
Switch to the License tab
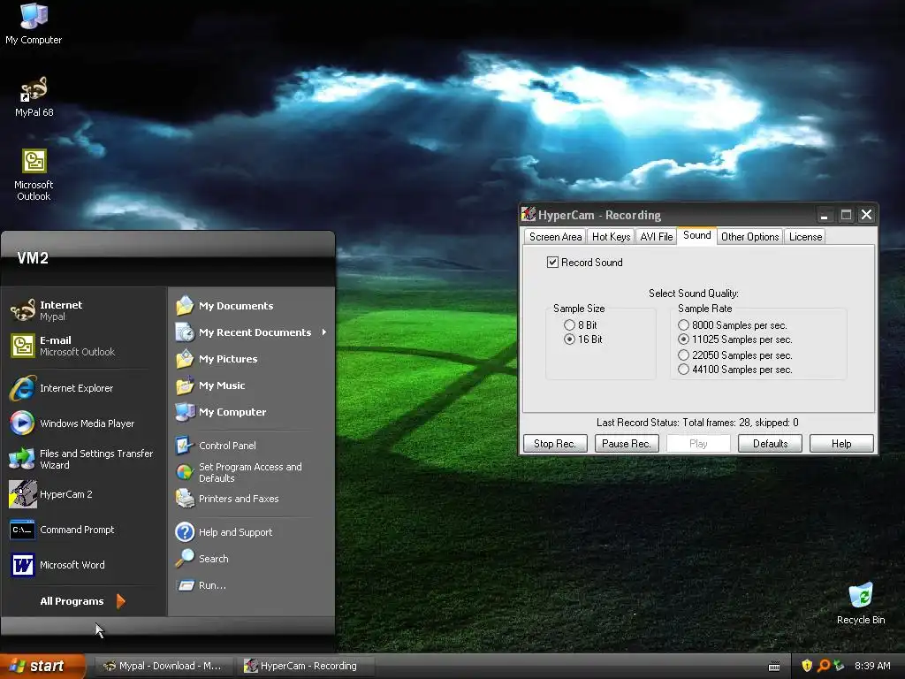coord(805,237)
